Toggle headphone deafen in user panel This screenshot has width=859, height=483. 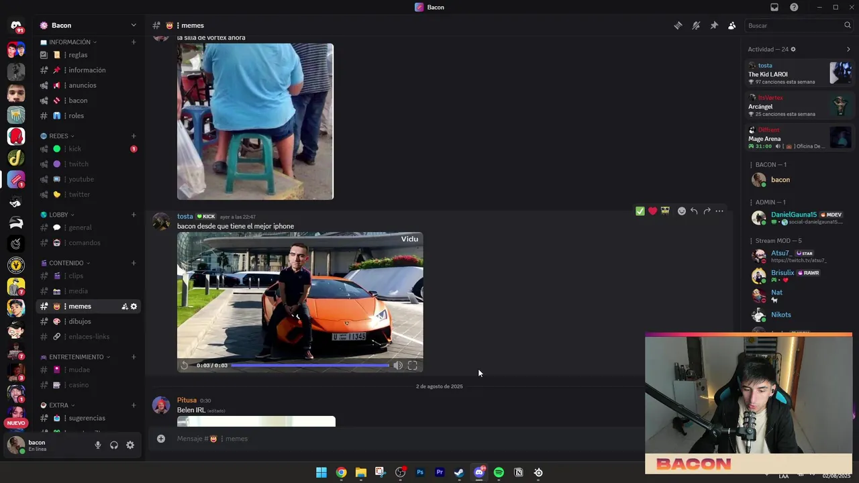tap(114, 445)
